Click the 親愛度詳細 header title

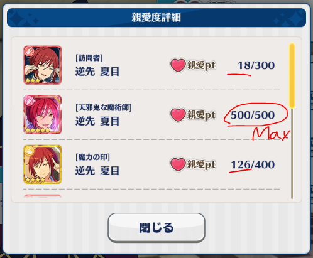156,17
